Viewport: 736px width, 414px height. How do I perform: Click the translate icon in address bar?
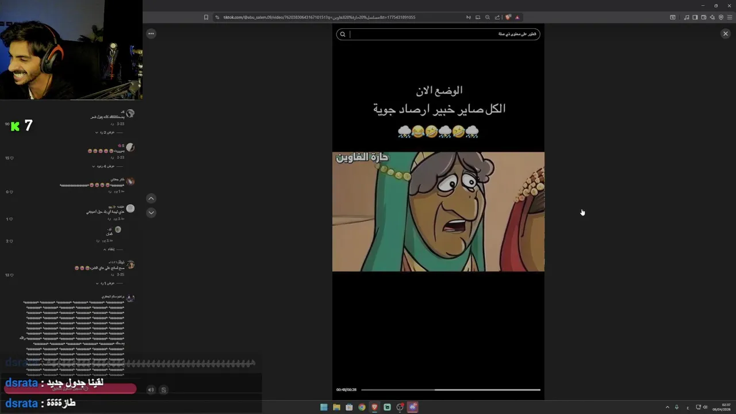(469, 17)
